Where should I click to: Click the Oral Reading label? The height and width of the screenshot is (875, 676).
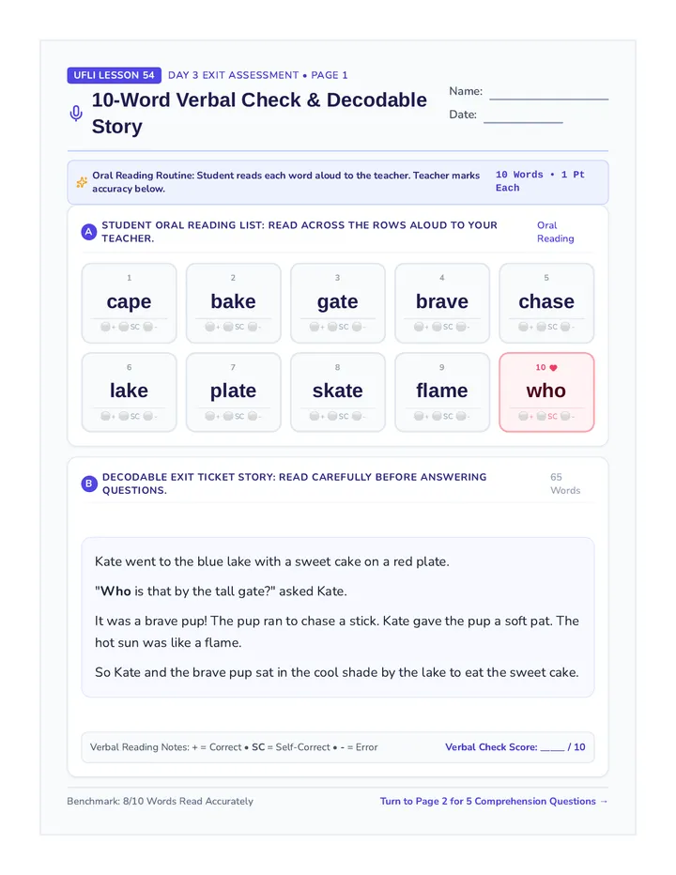(556, 232)
